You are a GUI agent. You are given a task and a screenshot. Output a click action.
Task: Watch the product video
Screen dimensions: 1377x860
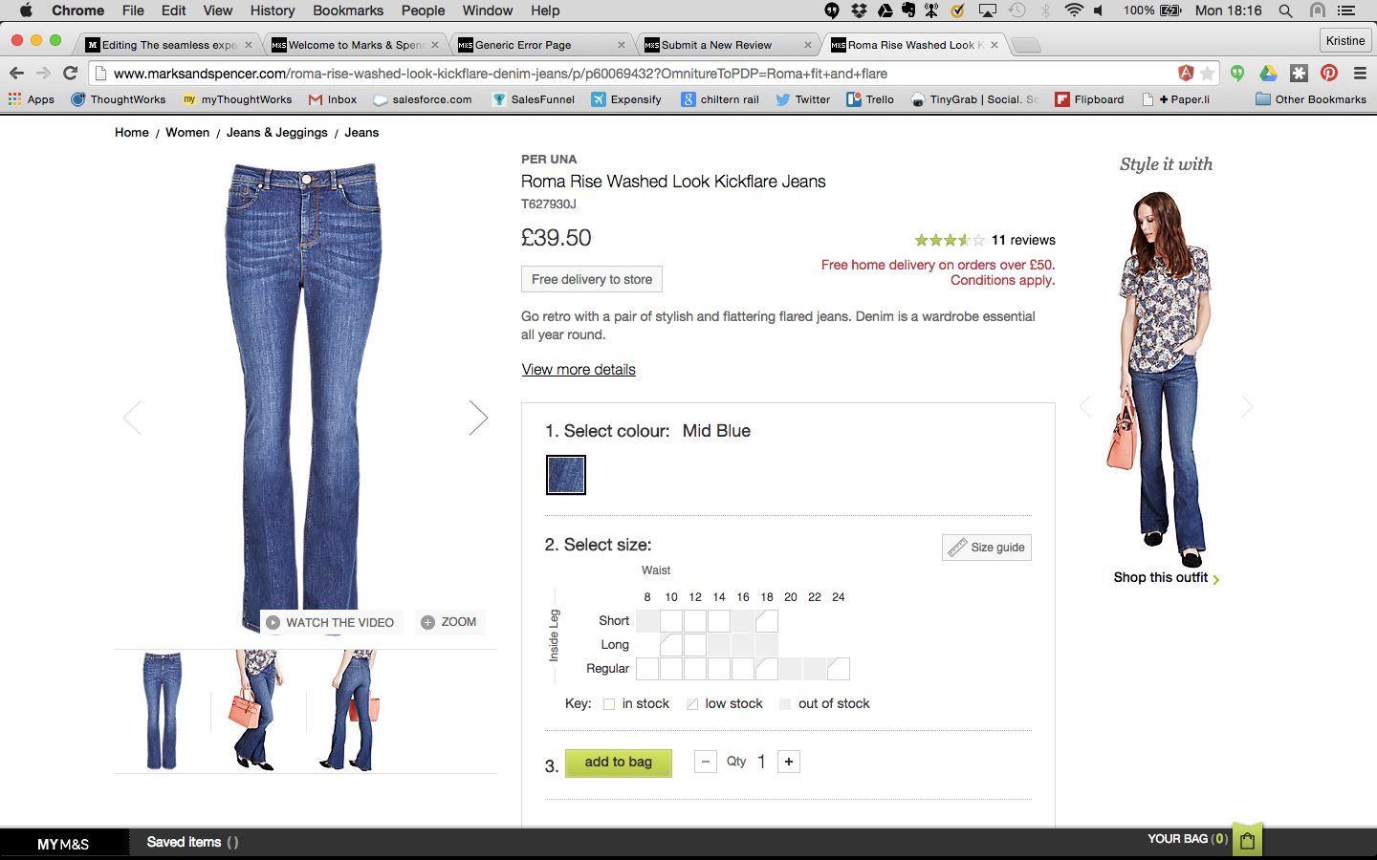pos(330,622)
